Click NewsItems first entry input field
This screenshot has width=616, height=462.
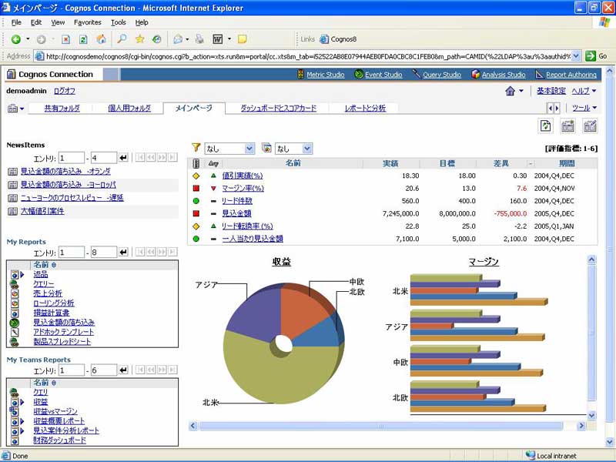coord(71,158)
